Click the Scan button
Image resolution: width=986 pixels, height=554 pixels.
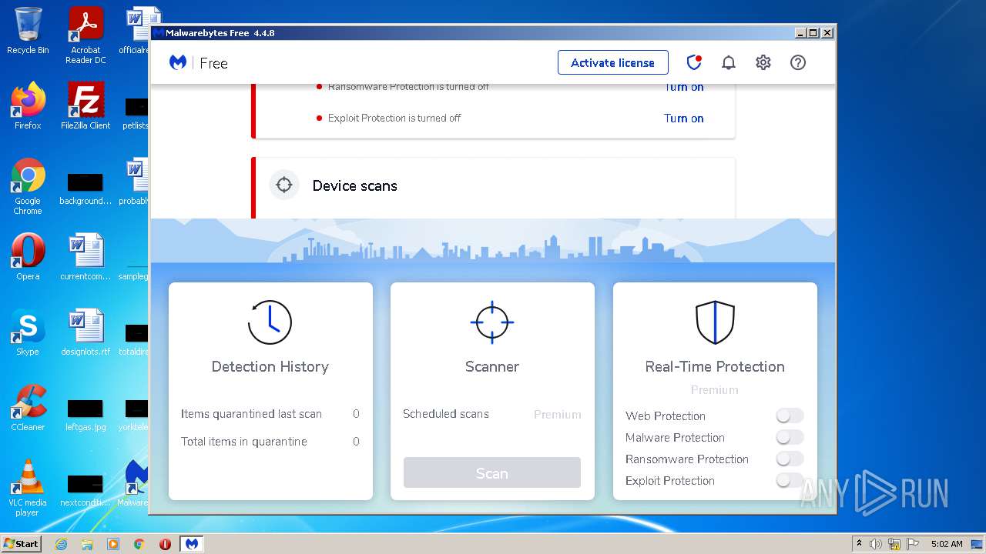pos(491,472)
